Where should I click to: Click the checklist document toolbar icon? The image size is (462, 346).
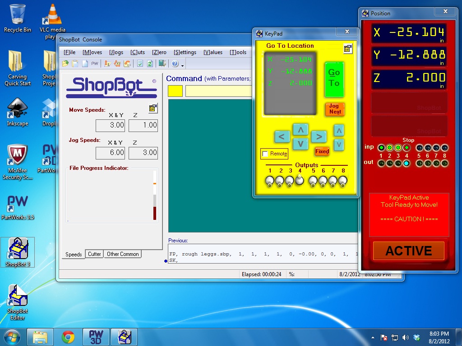(x=140, y=64)
